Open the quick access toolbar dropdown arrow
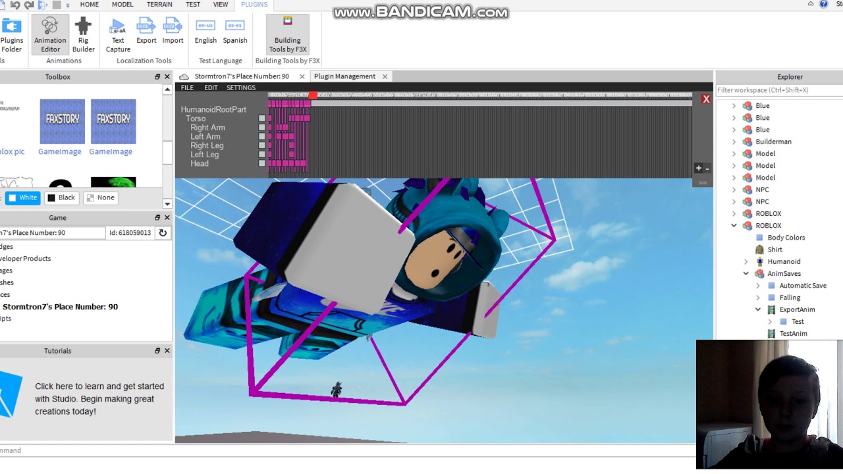This screenshot has width=843, height=474. pyautogui.click(x=68, y=5)
